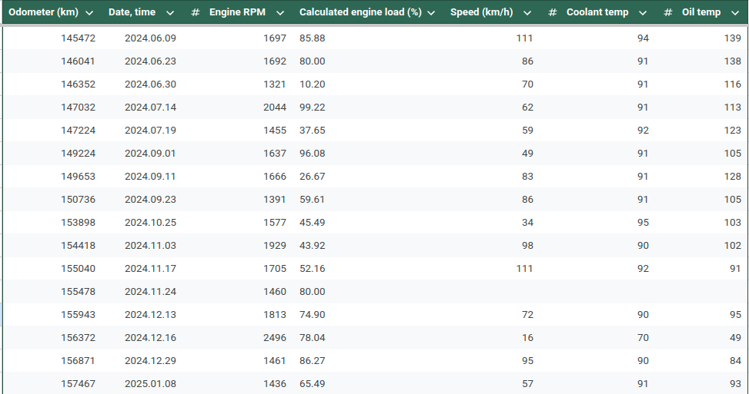Viewport: 749px width, 394px height.
Task: Select coolant temp cell 95
Action: point(643,223)
